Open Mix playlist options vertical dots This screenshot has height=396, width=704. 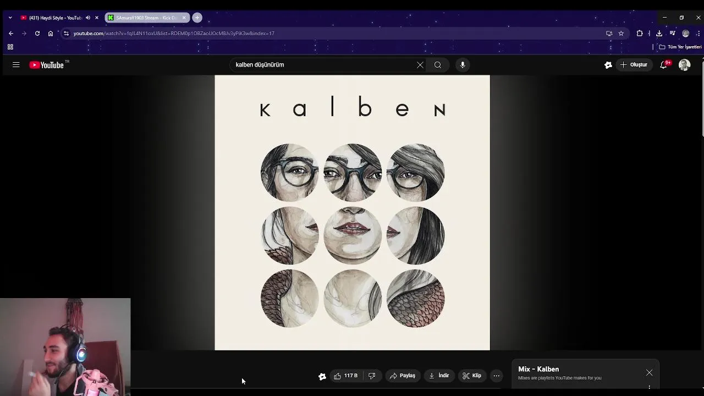tap(650, 387)
